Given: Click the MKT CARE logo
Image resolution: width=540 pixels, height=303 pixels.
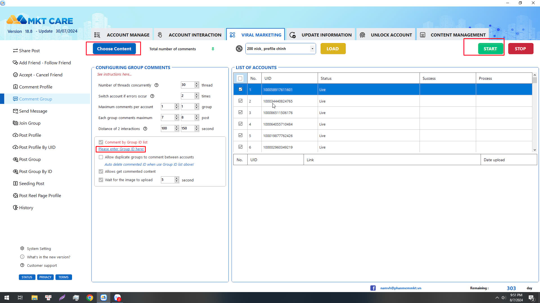Looking at the screenshot, I should tap(40, 20).
